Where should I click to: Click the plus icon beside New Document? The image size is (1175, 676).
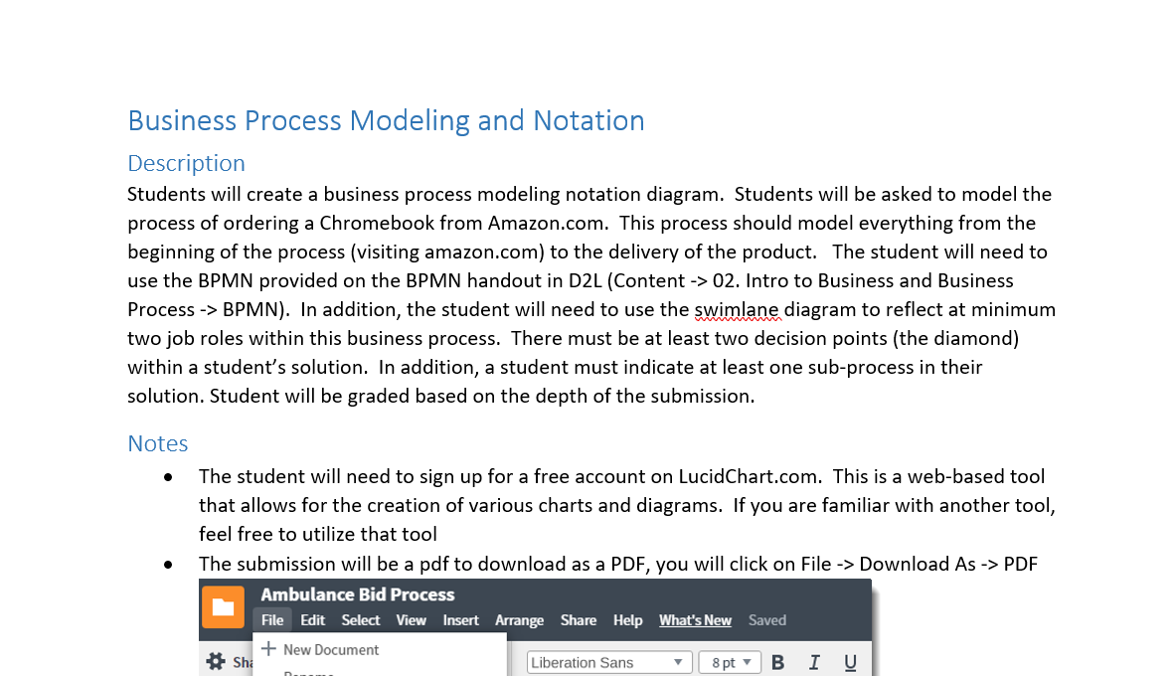[268, 647]
